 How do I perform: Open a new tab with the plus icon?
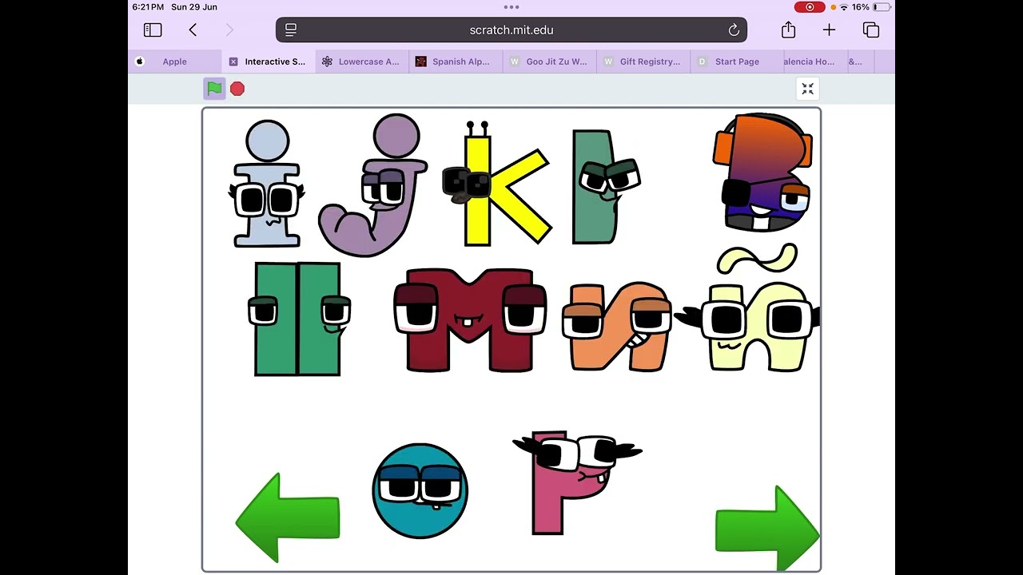pos(829,30)
